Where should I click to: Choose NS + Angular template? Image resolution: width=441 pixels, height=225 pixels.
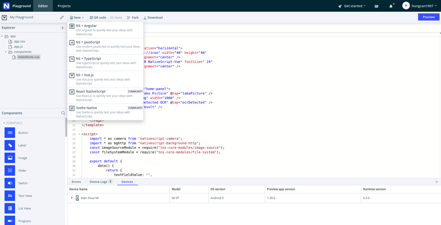pyautogui.click(x=105, y=30)
